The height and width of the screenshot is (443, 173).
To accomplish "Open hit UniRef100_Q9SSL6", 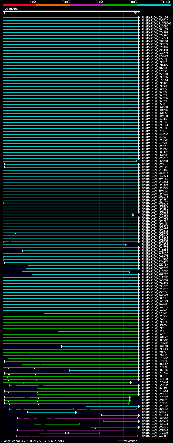I will (x=155, y=394).
